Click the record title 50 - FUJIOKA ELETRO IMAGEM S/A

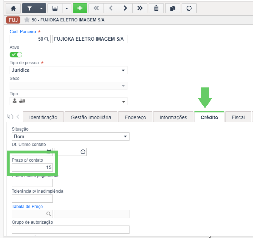point(68,20)
